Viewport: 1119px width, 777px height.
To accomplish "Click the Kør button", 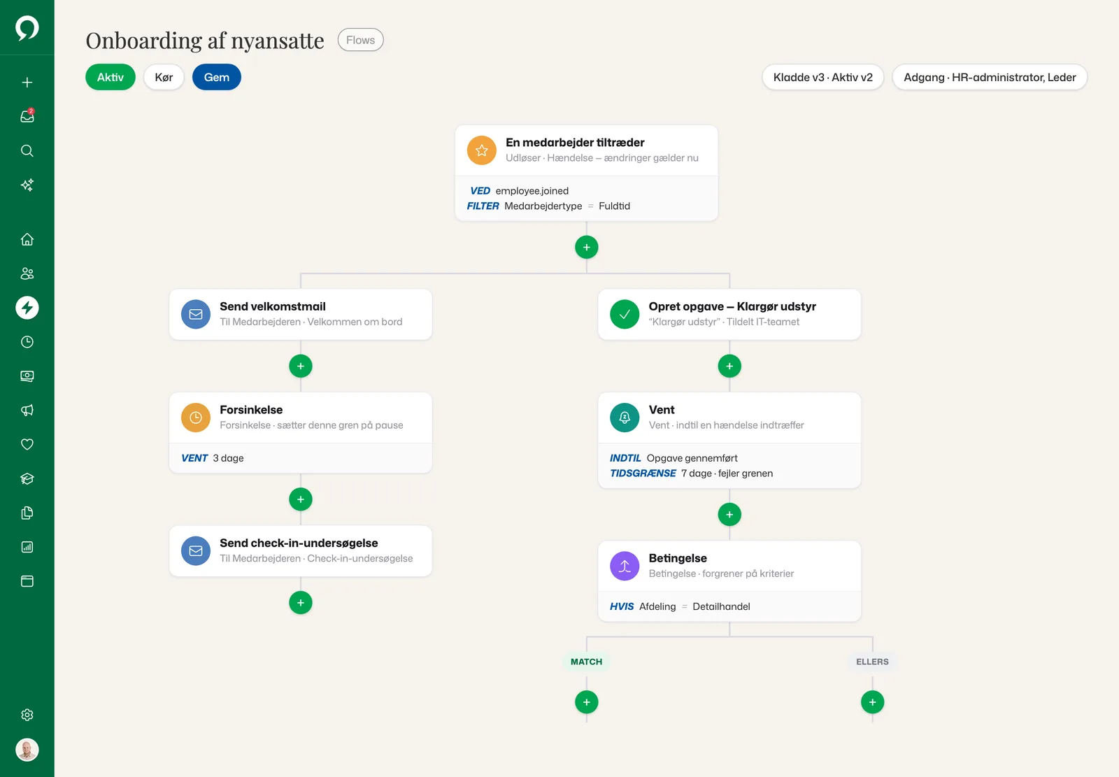I will [x=164, y=77].
